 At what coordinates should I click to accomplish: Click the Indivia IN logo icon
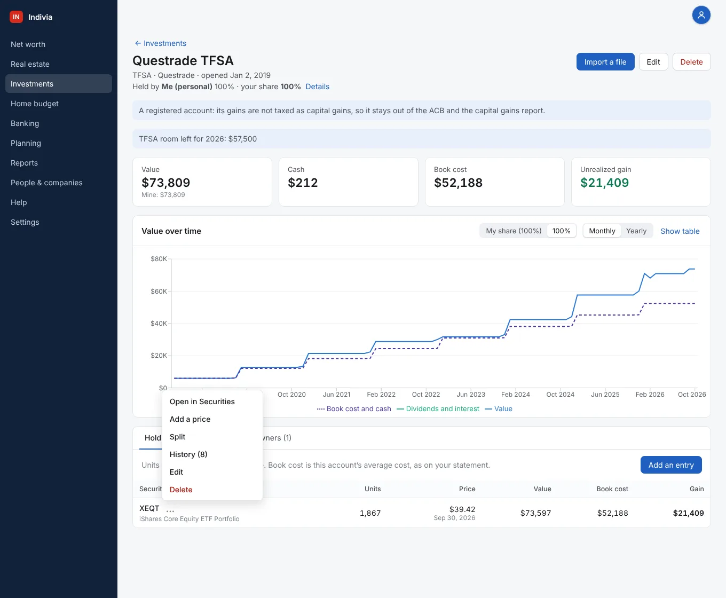coord(16,17)
